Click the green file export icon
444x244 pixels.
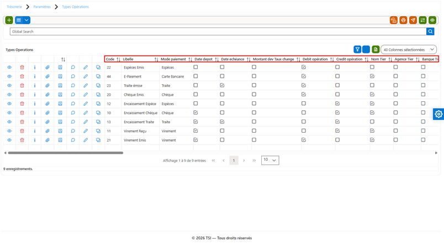[x=376, y=50]
